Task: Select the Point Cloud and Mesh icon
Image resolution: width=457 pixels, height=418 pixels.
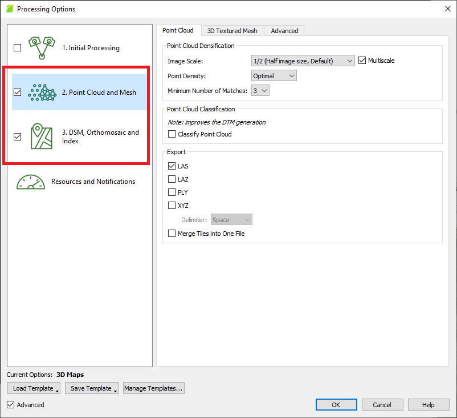Action: coord(42,92)
